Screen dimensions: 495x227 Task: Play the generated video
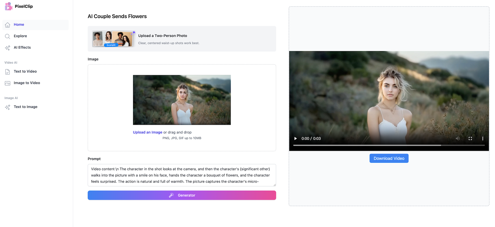[295, 139]
